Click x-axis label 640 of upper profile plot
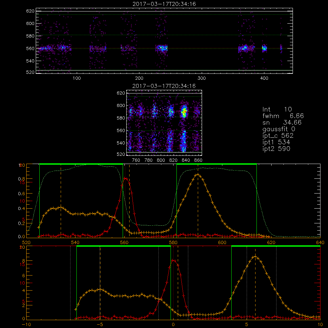This screenshot has width=328, height=328. pos(320,242)
